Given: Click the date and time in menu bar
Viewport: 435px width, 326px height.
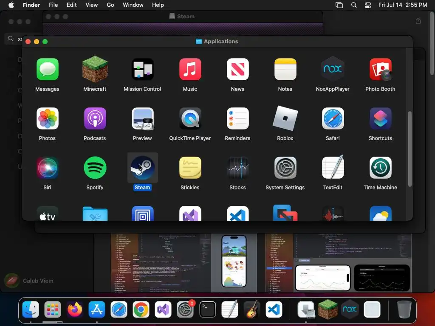Looking at the screenshot, I should click(x=403, y=5).
